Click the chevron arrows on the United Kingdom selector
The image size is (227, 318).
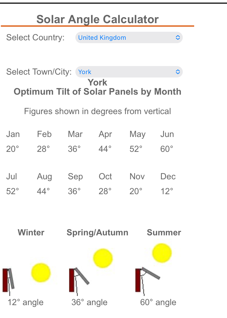tap(178, 37)
